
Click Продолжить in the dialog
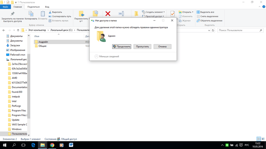click(122, 47)
